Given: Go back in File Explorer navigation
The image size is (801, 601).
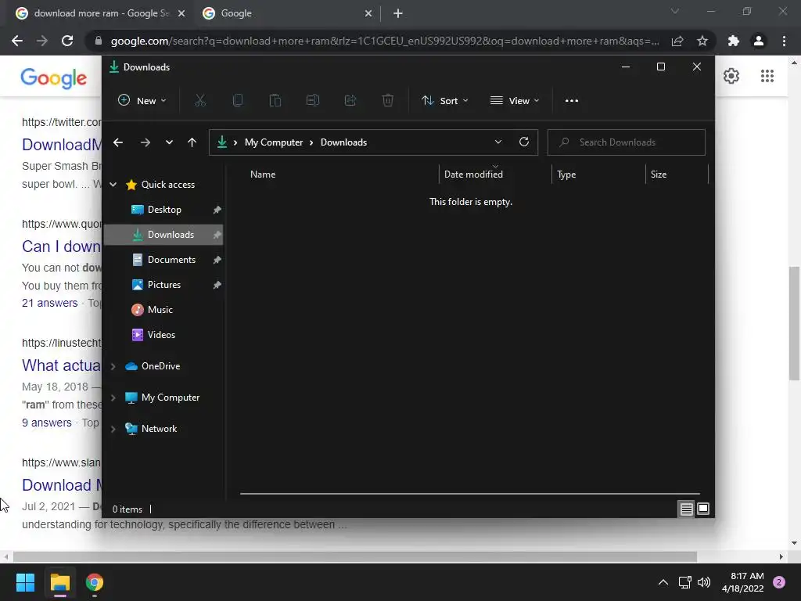Looking at the screenshot, I should 118,142.
